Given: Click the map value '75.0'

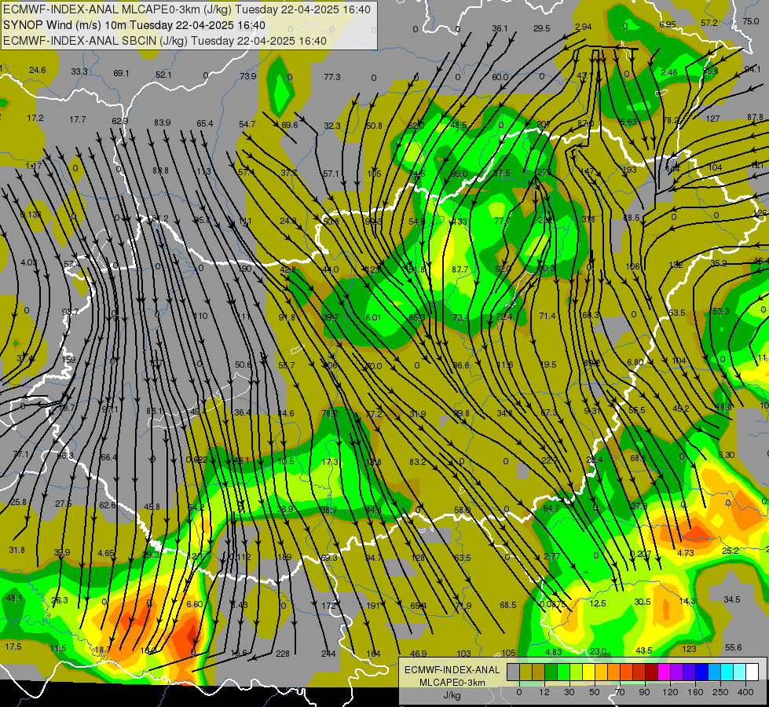Looking at the screenshot, I should pos(750,21).
